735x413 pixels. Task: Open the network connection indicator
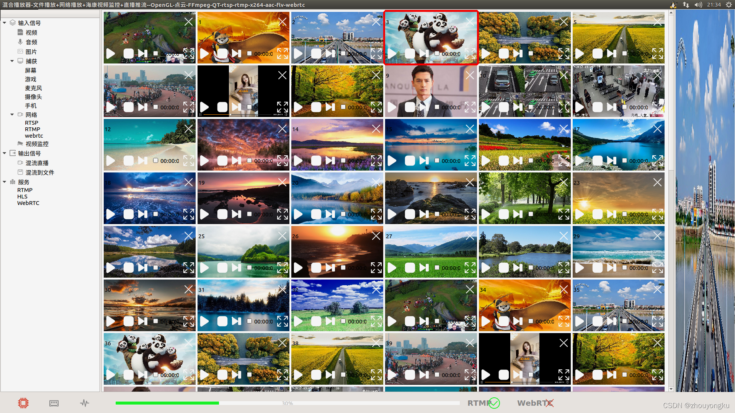click(x=686, y=5)
